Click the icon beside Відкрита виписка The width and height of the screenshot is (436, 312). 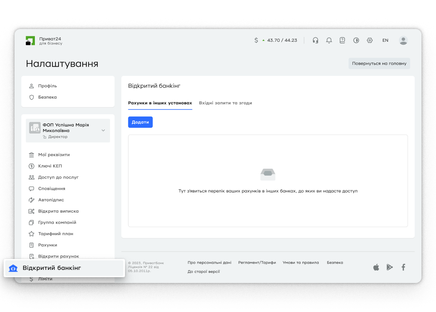(31, 211)
